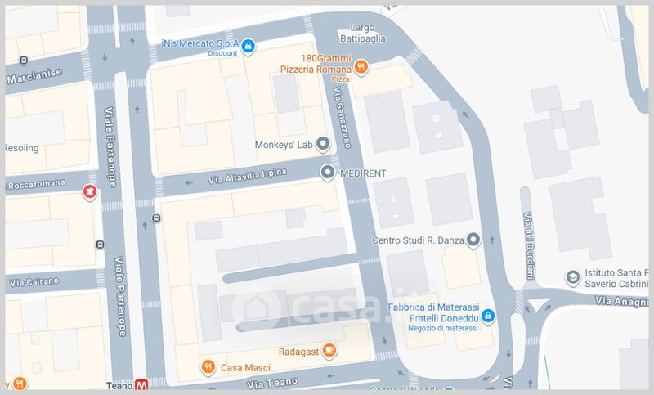
Task: Open the Casa Masci restaurant pin
Action: pyautogui.click(x=208, y=367)
